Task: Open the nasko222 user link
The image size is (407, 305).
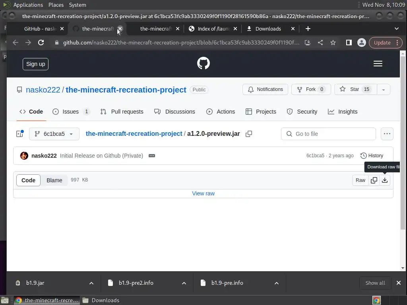Action: [43, 90]
